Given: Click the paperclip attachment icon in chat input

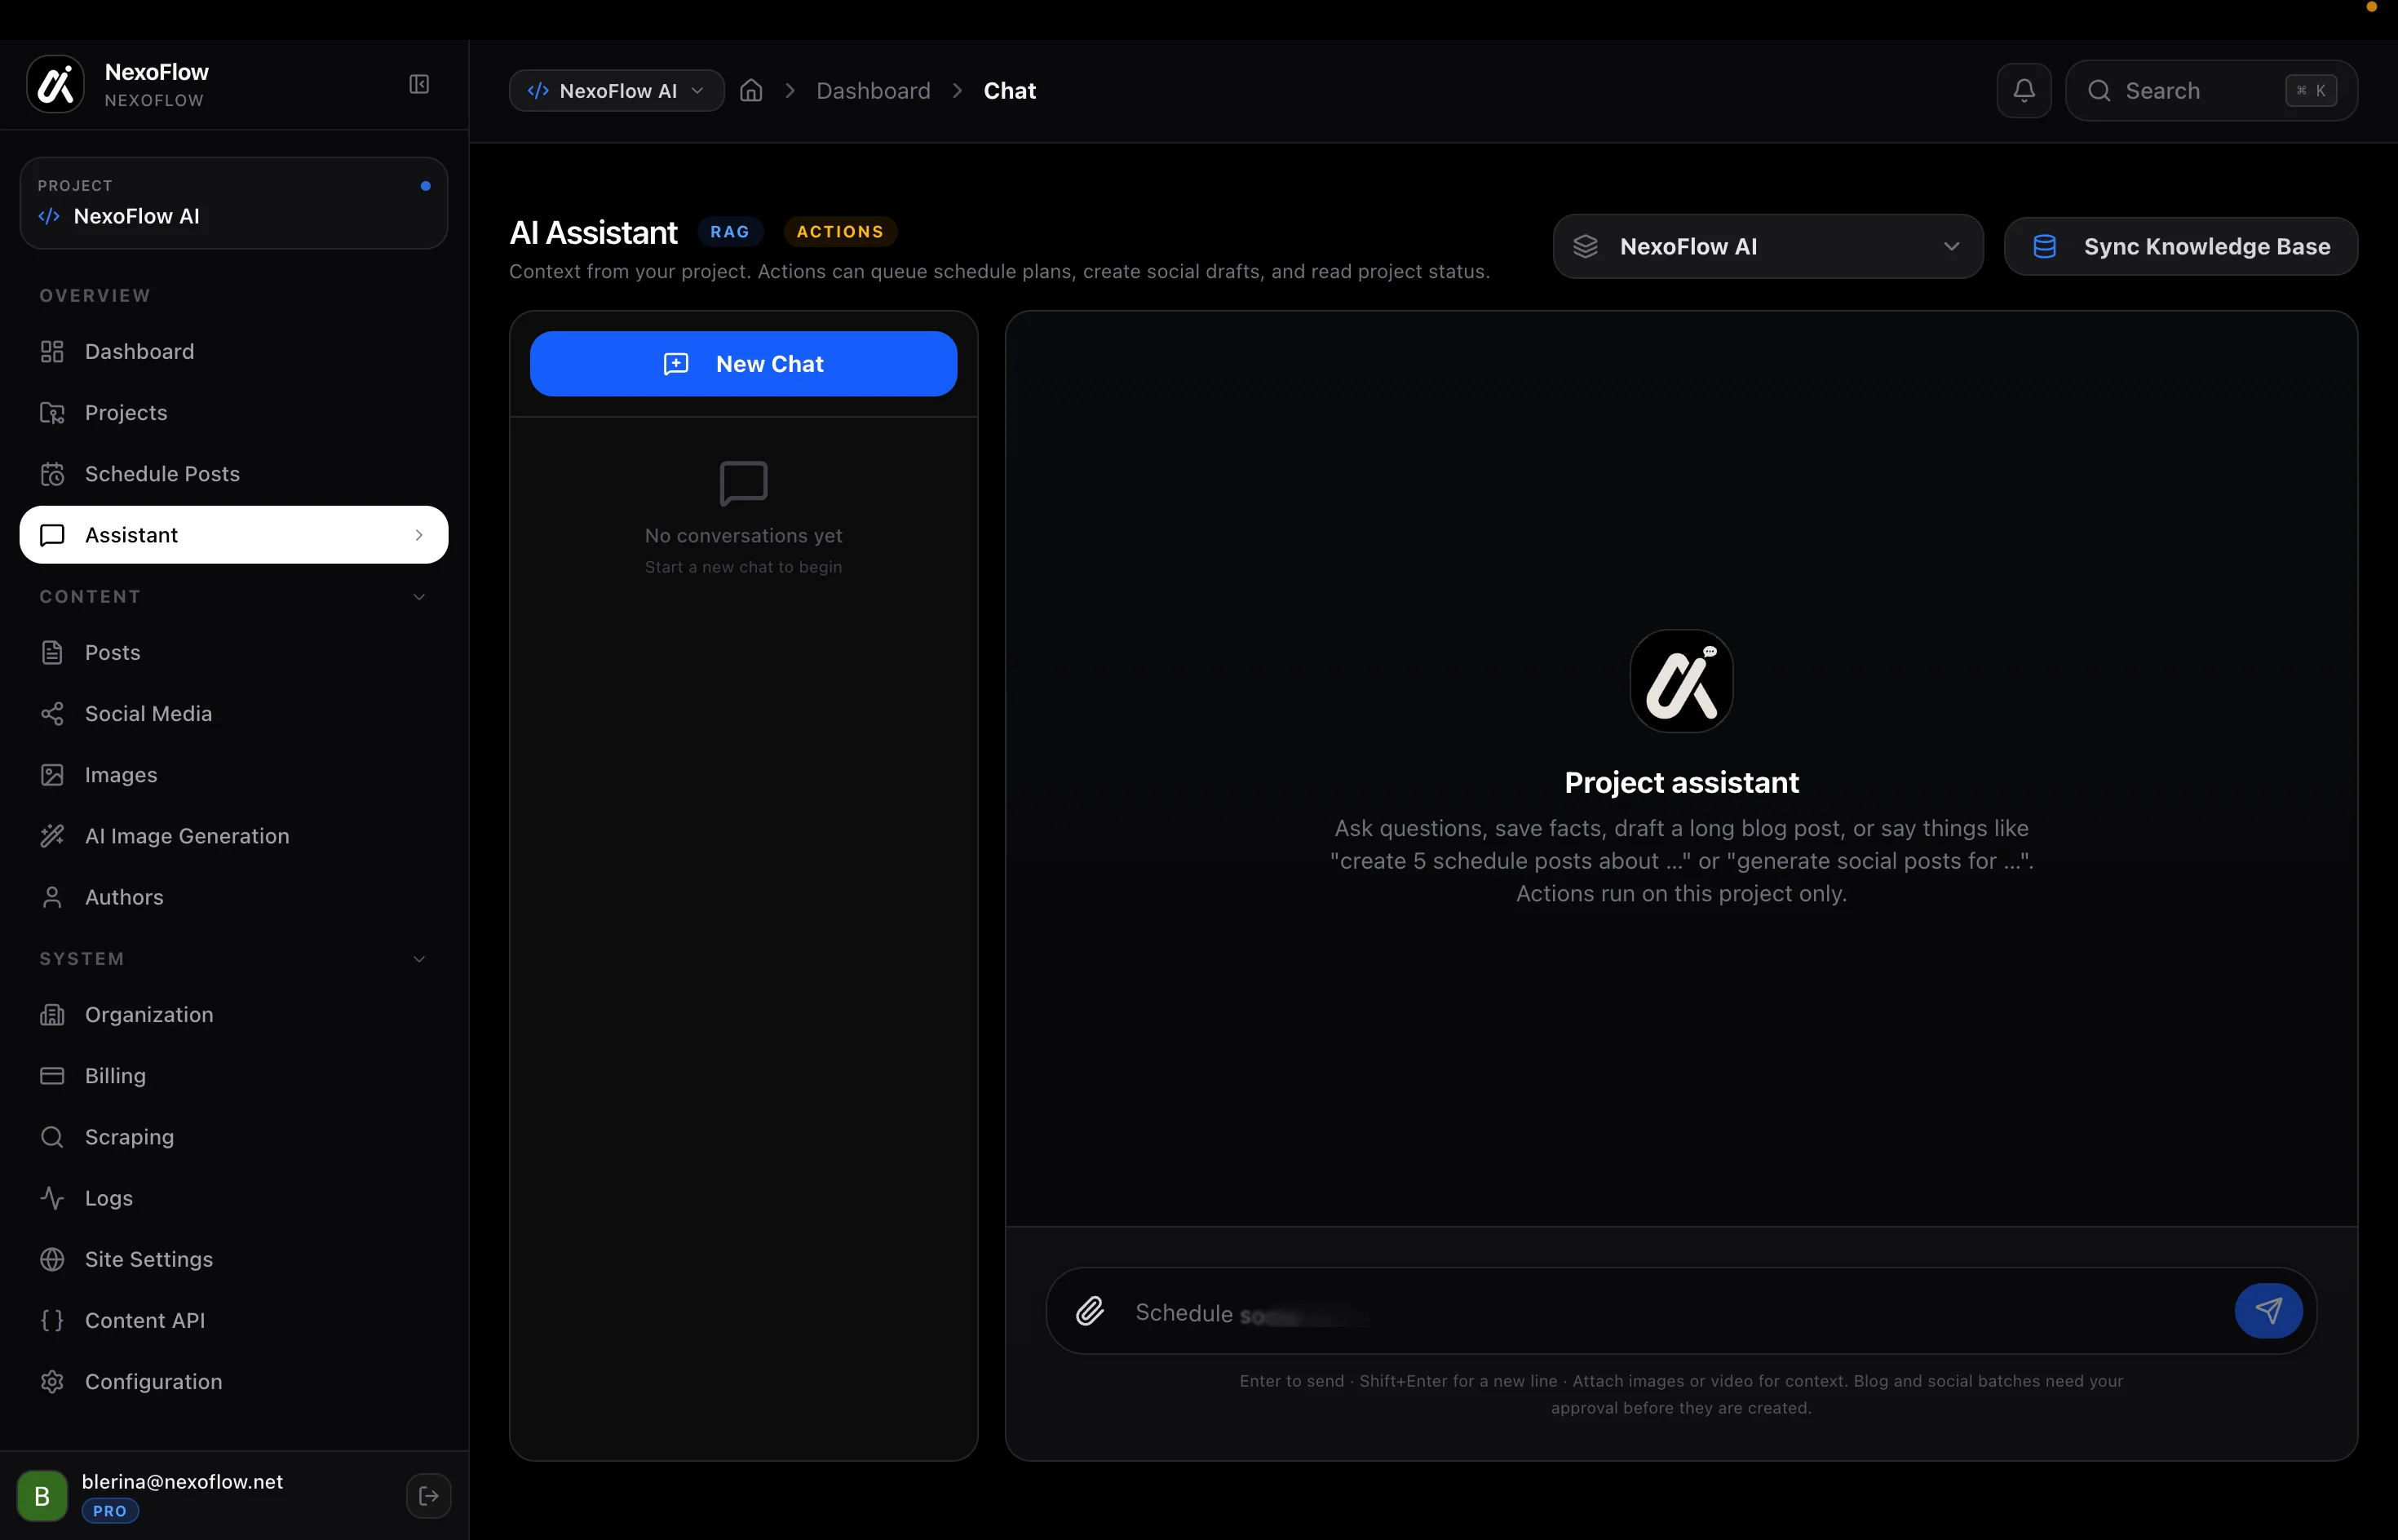Looking at the screenshot, I should tap(1090, 1310).
